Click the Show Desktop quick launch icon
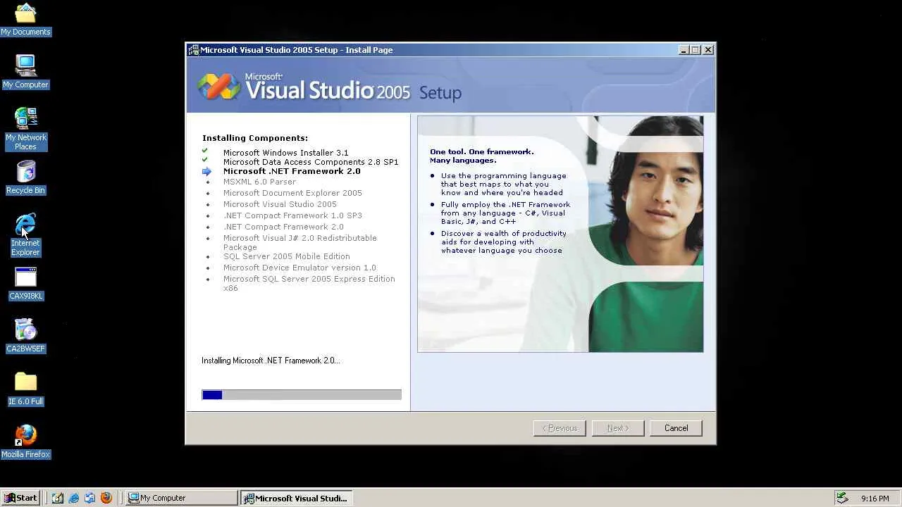 pyautogui.click(x=58, y=498)
